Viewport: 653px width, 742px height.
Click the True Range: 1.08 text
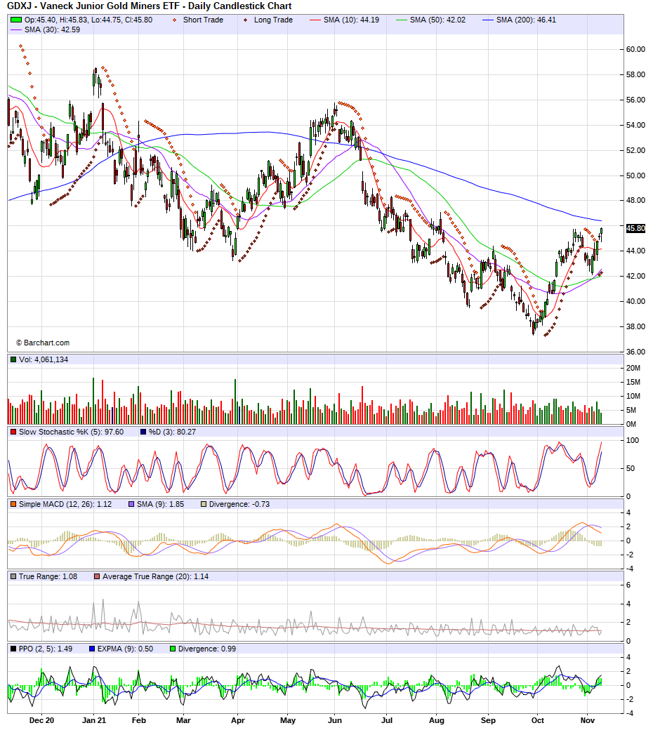[48, 577]
